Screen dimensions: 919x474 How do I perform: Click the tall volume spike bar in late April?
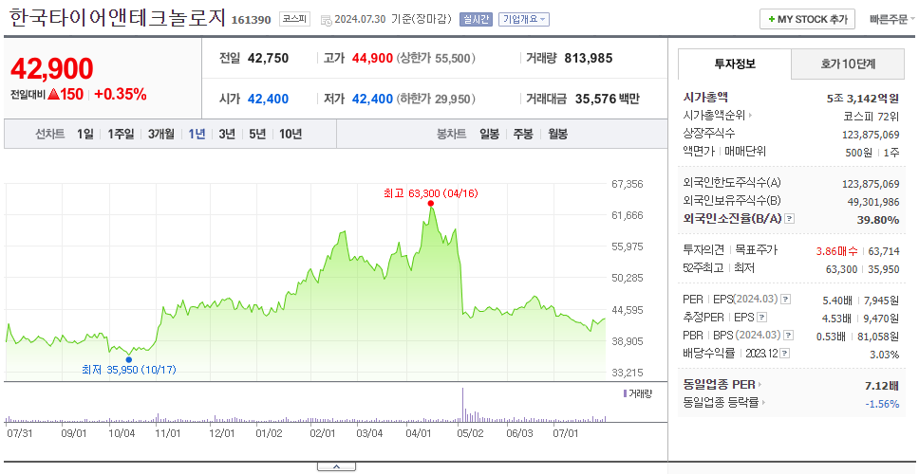click(x=462, y=405)
